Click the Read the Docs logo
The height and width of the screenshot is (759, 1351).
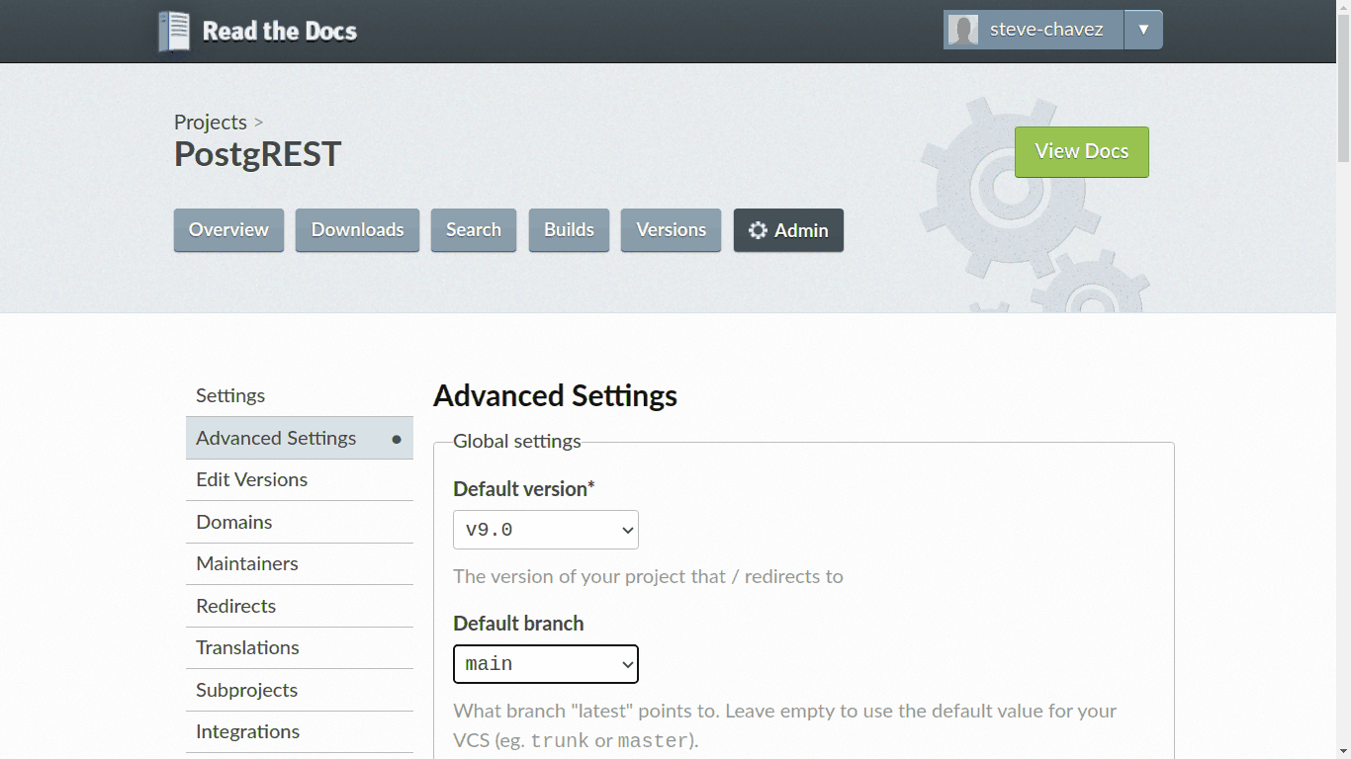coord(257,30)
